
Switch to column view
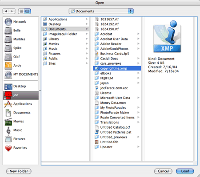click(28, 11)
